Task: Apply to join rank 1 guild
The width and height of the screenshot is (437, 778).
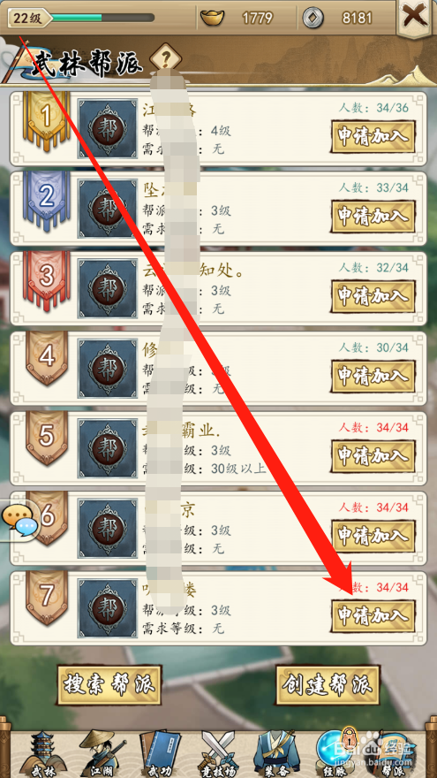Action: pyautogui.click(x=373, y=135)
